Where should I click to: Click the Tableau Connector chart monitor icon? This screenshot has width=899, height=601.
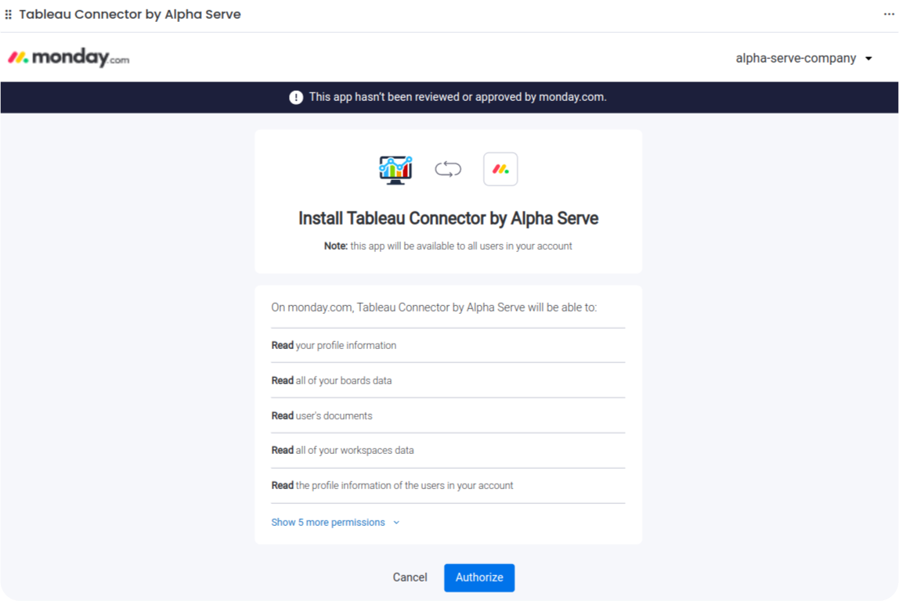pos(395,168)
